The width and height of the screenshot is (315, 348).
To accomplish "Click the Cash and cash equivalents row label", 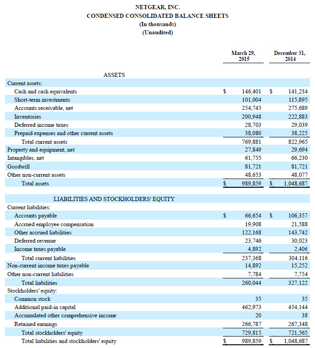I will click(45, 92).
